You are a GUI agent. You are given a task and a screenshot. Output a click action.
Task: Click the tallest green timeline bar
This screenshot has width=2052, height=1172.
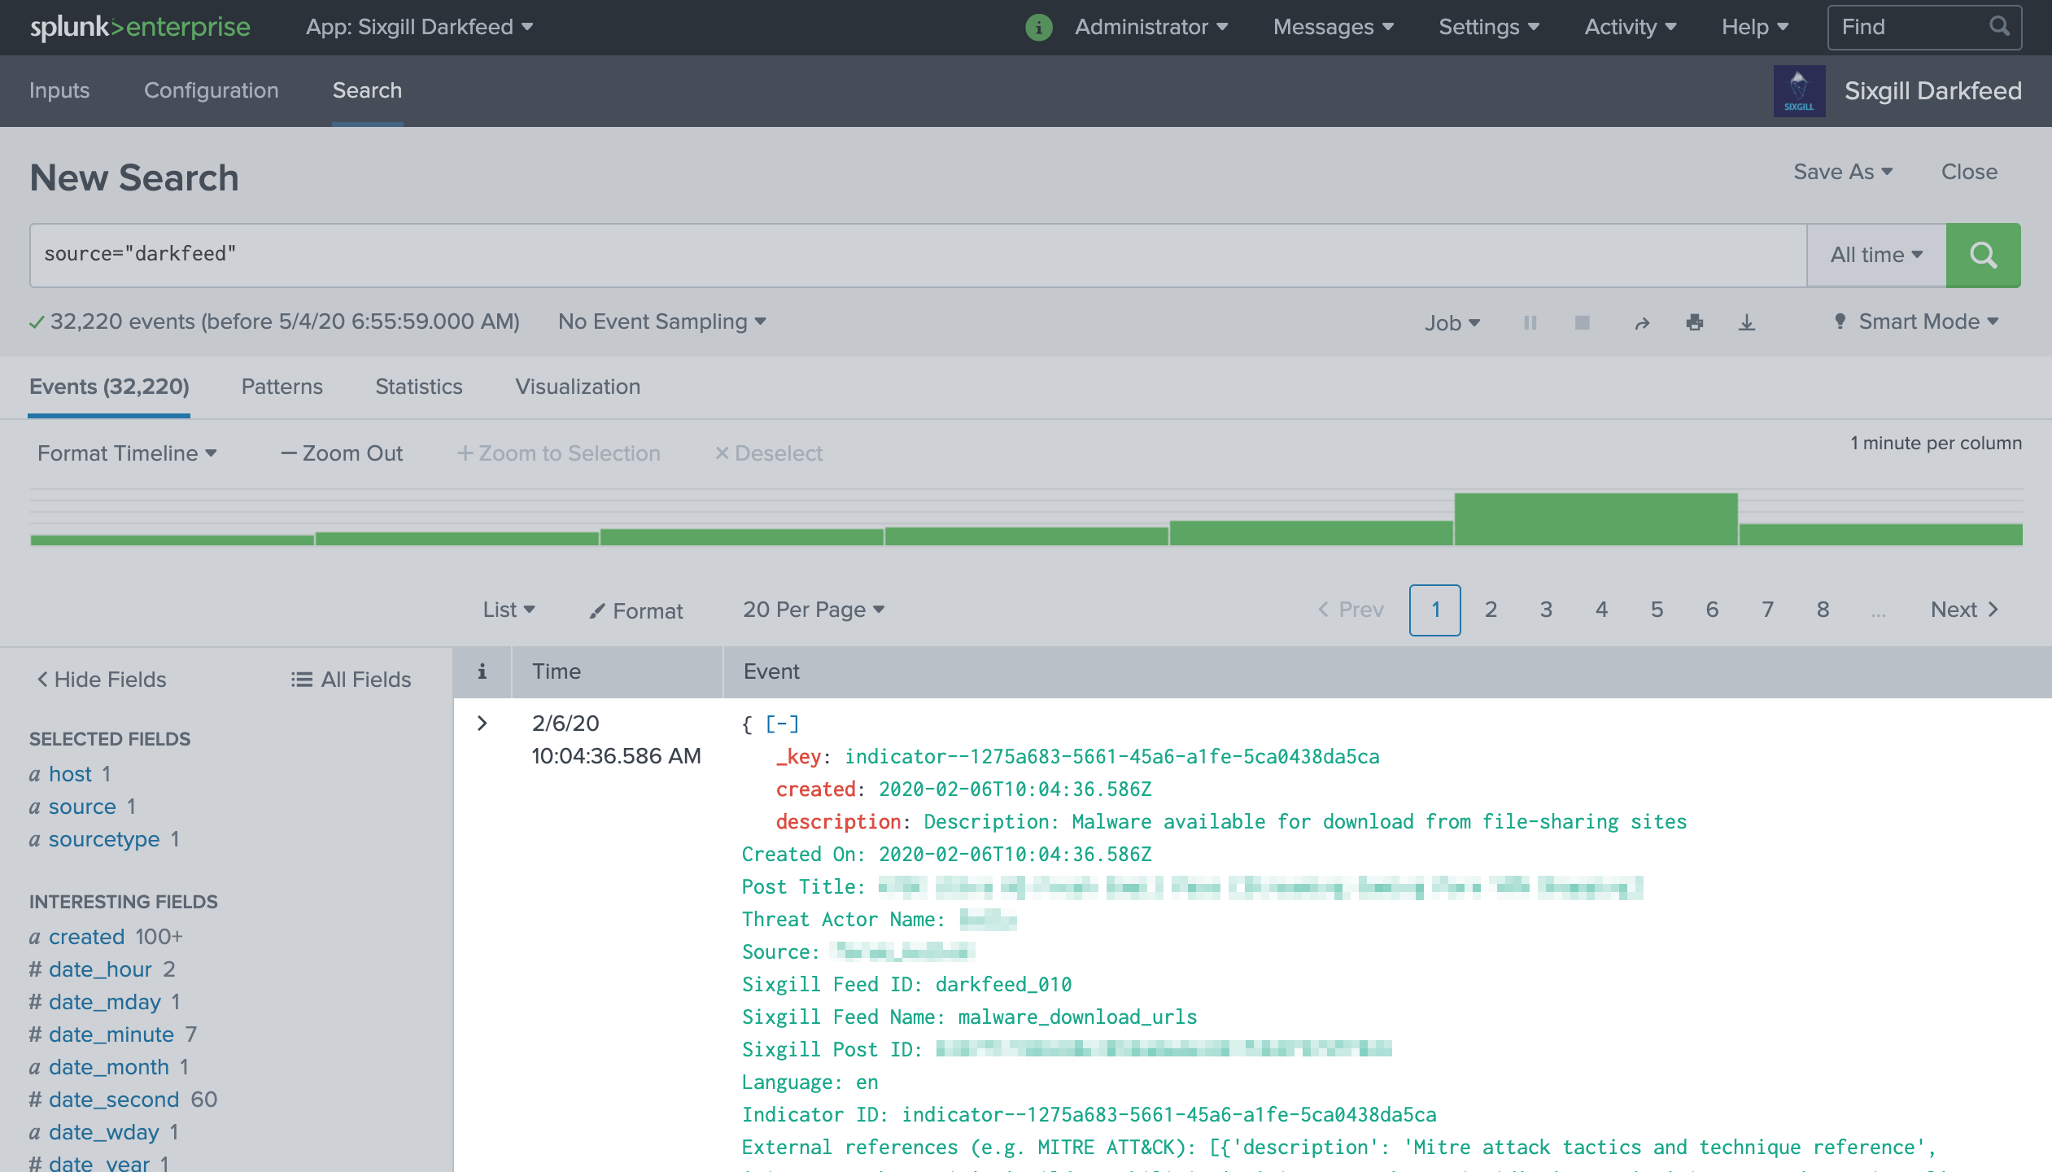click(x=1596, y=518)
